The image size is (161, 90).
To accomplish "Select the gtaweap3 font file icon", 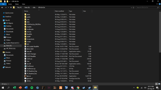I will pos(25,78).
